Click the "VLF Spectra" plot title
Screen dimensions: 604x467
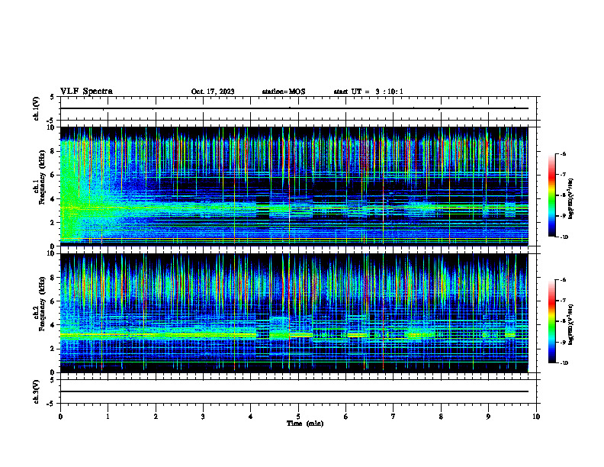[x=86, y=92]
